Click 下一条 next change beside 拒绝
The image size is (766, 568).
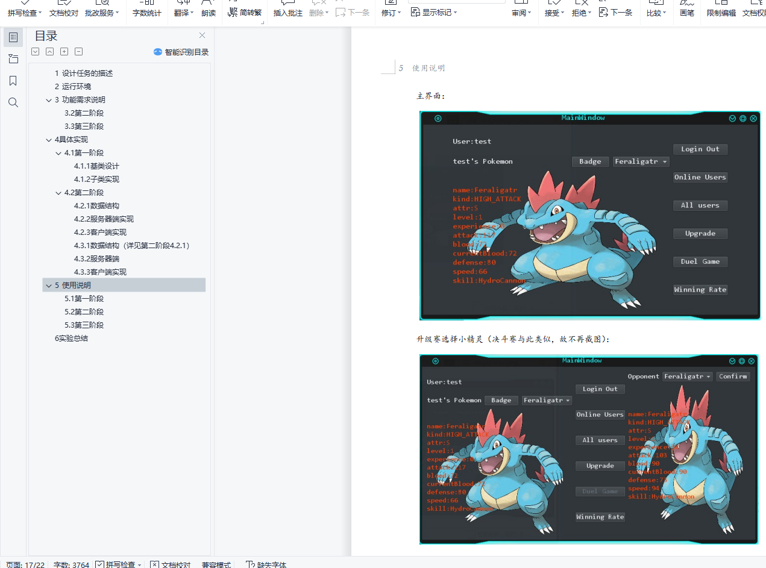[616, 12]
